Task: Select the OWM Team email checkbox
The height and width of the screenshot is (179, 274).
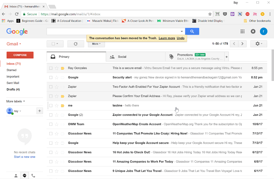Action: pos(51,124)
